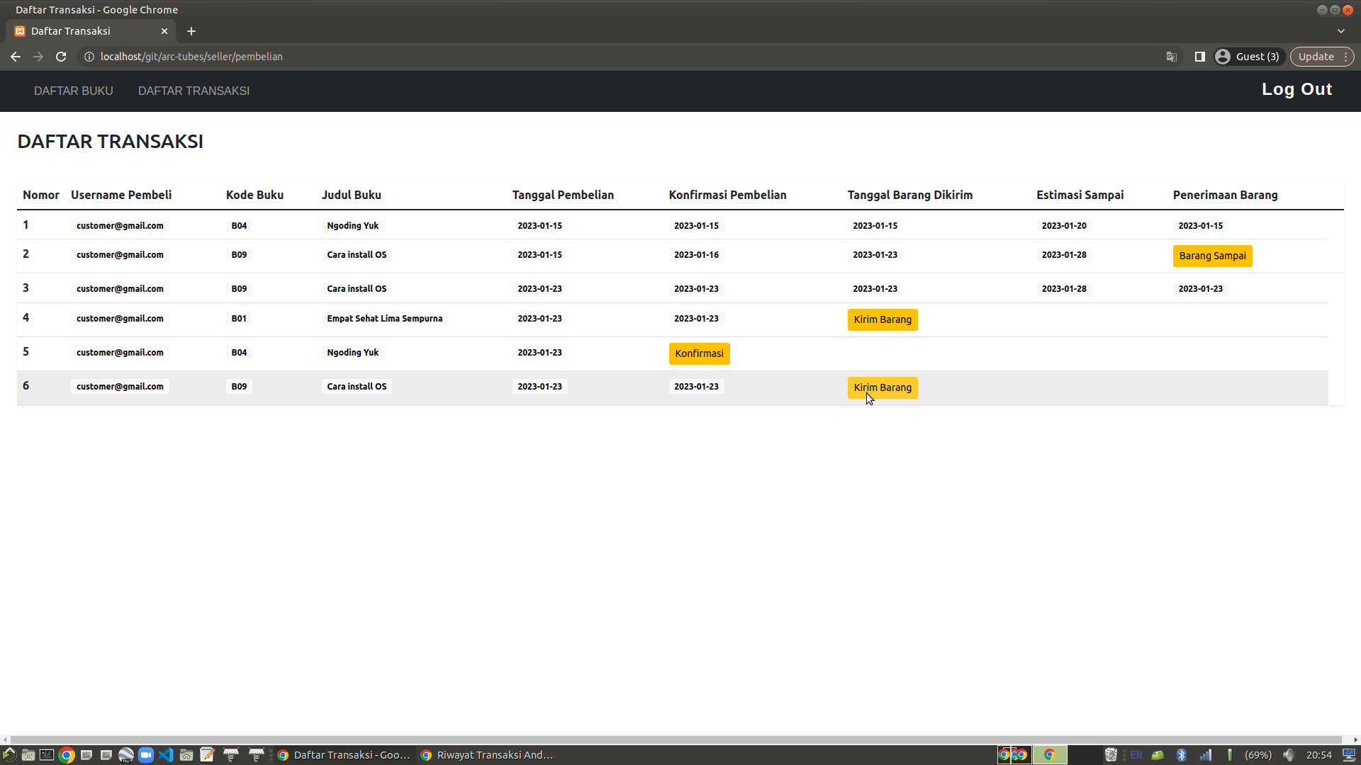
Task: View the site information icon
Action: tap(89, 57)
